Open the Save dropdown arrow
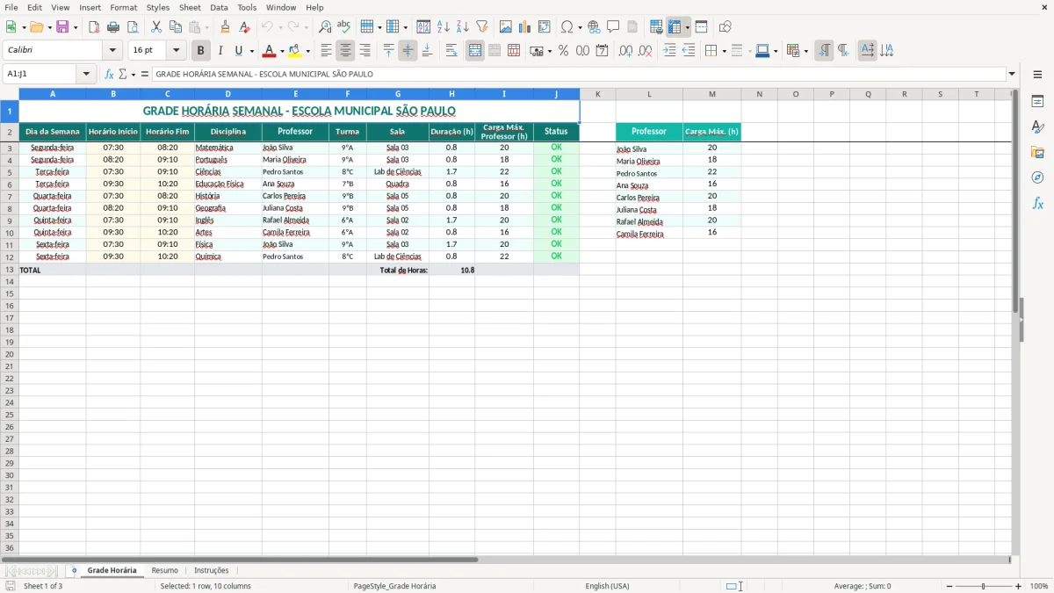Image resolution: width=1054 pixels, height=593 pixels. [x=76, y=27]
